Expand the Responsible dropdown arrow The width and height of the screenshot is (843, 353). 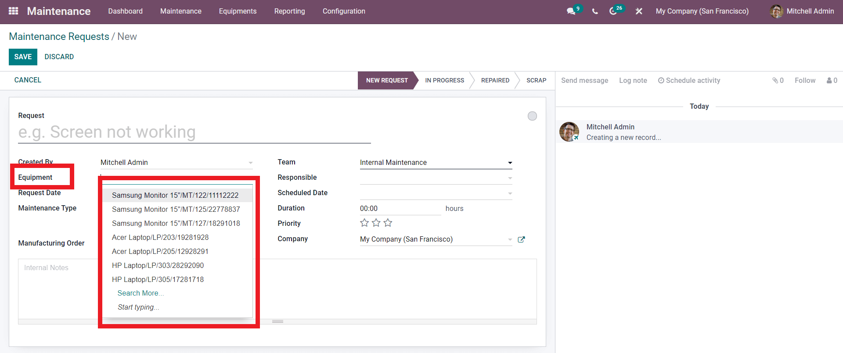510,178
